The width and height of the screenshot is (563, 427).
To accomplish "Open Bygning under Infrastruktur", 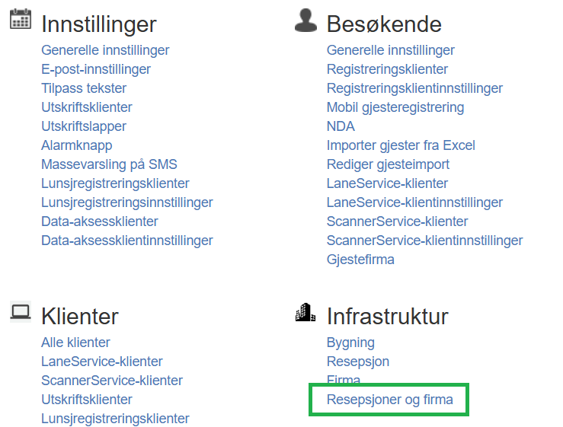I will click(x=350, y=343).
